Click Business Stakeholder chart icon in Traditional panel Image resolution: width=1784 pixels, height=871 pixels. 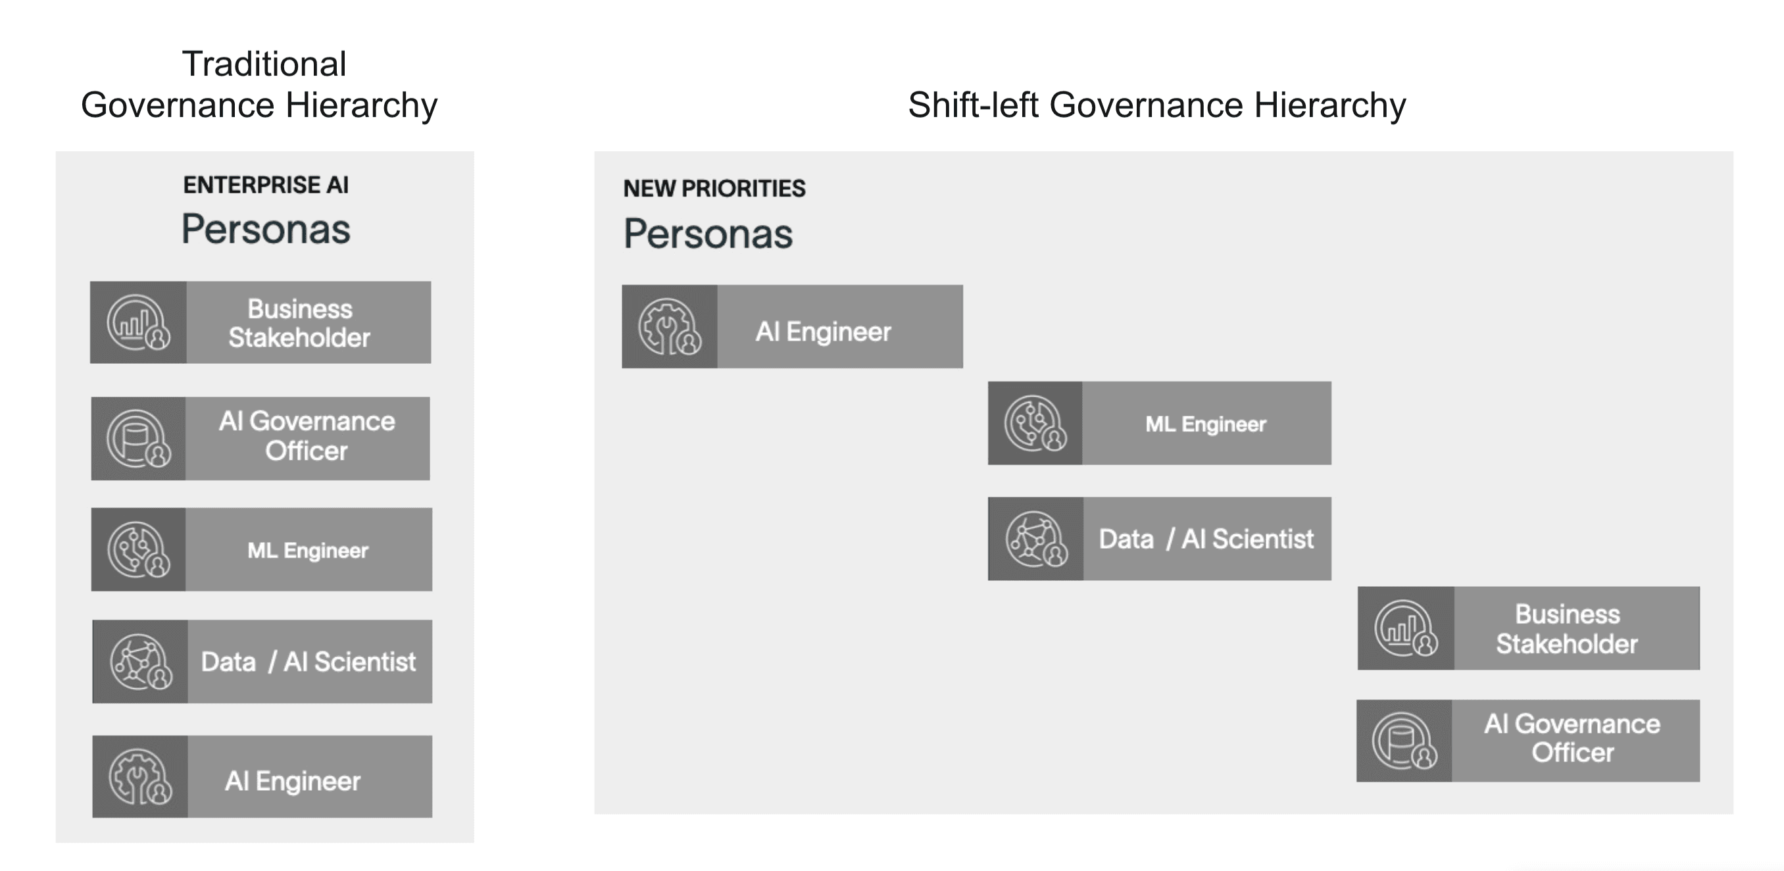coord(138,322)
